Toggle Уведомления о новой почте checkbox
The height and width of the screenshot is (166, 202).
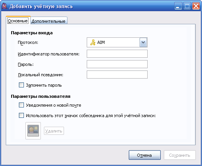[x=21, y=105]
